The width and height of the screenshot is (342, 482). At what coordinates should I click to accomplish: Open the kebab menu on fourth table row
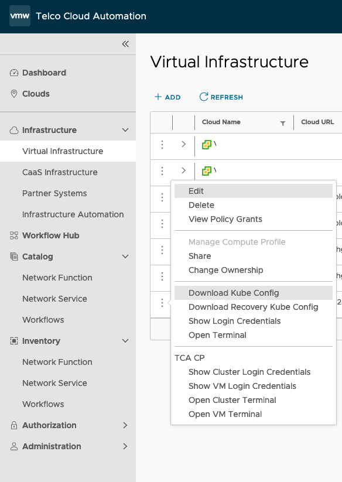point(162,224)
